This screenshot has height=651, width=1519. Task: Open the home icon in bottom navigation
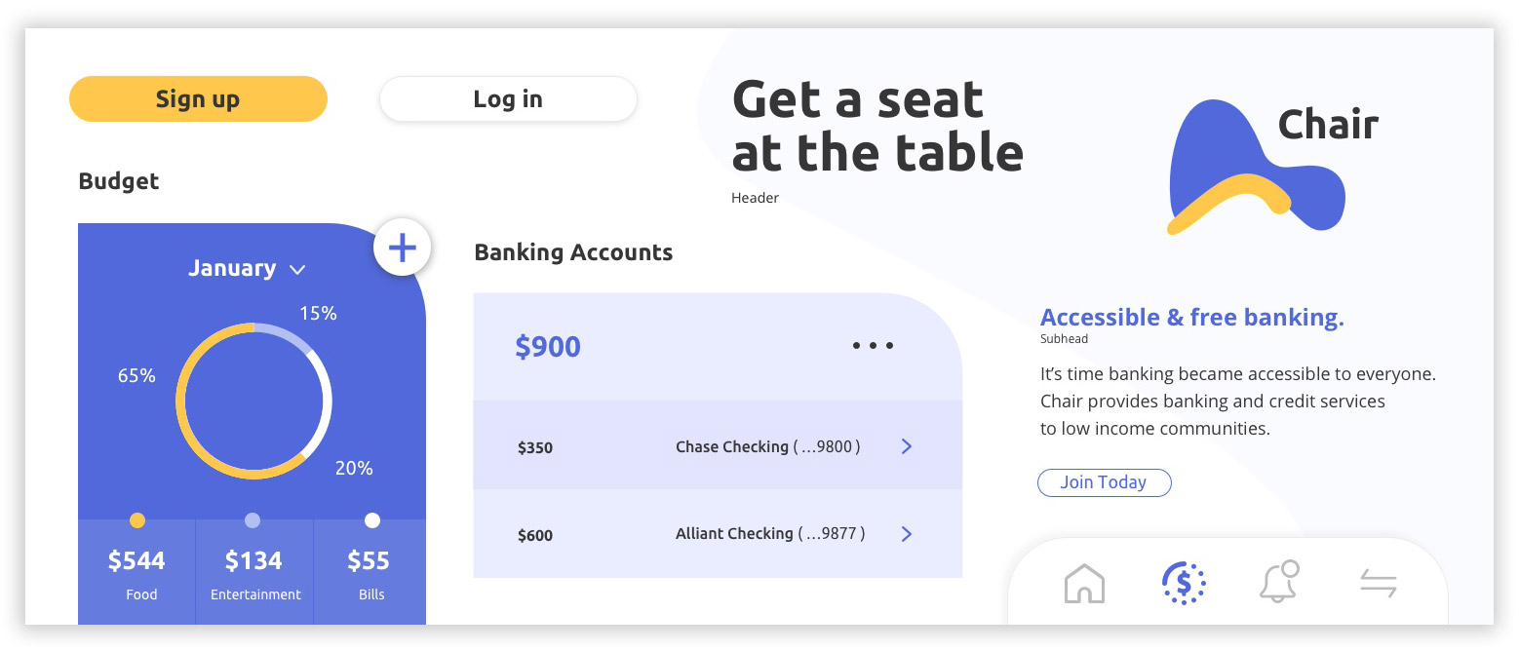pos(1084,584)
